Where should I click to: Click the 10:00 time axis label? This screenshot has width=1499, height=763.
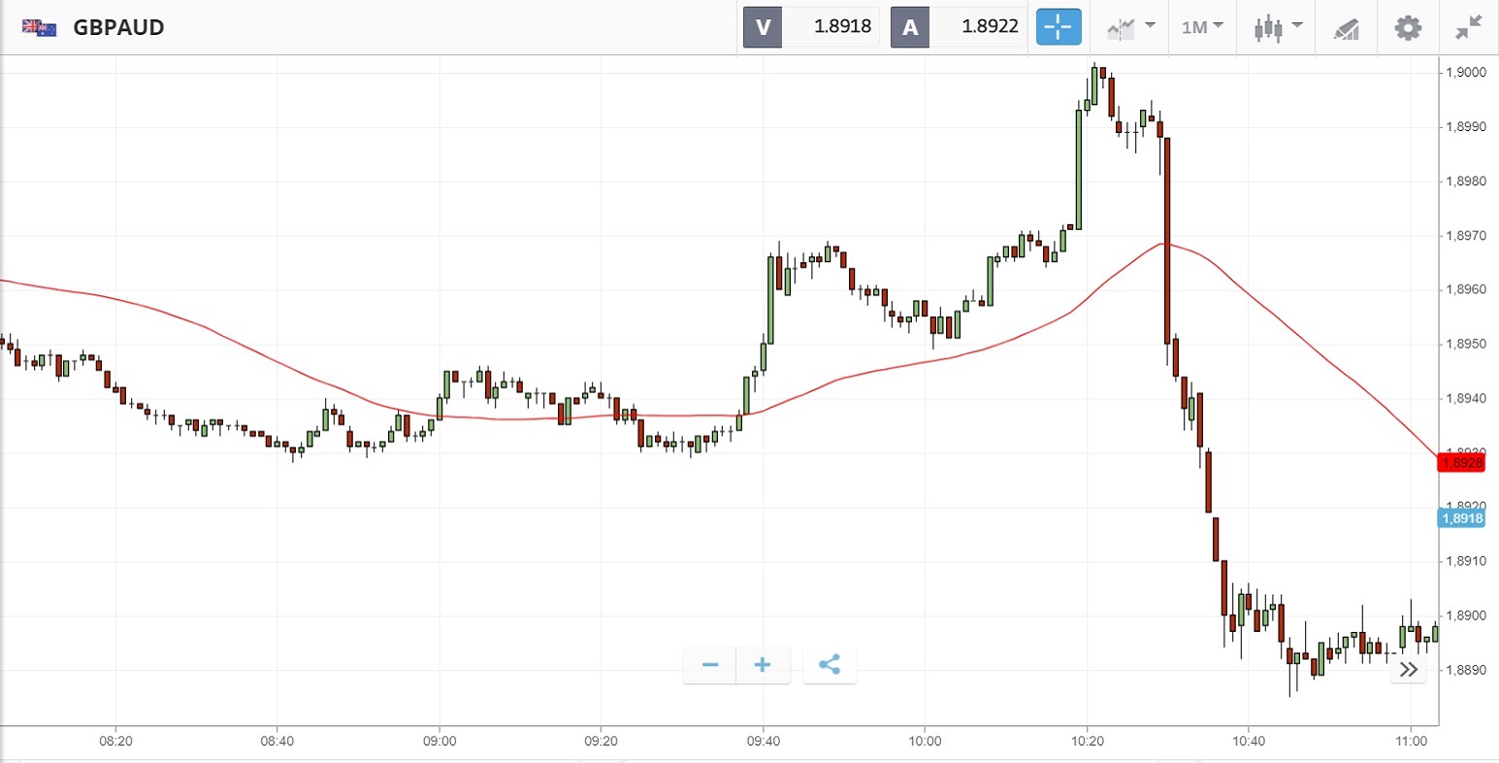click(x=925, y=742)
